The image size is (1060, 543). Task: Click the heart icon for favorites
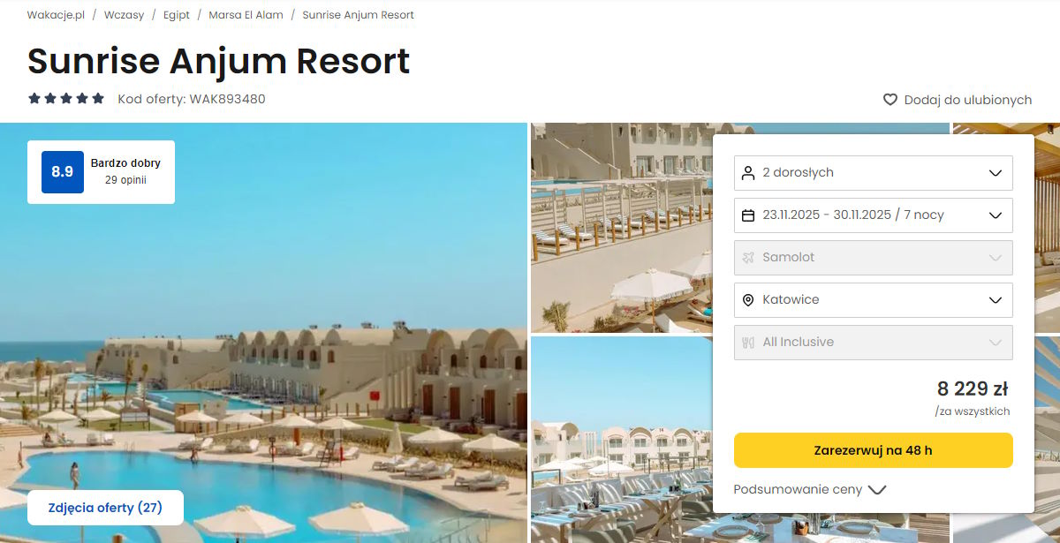[x=890, y=100]
